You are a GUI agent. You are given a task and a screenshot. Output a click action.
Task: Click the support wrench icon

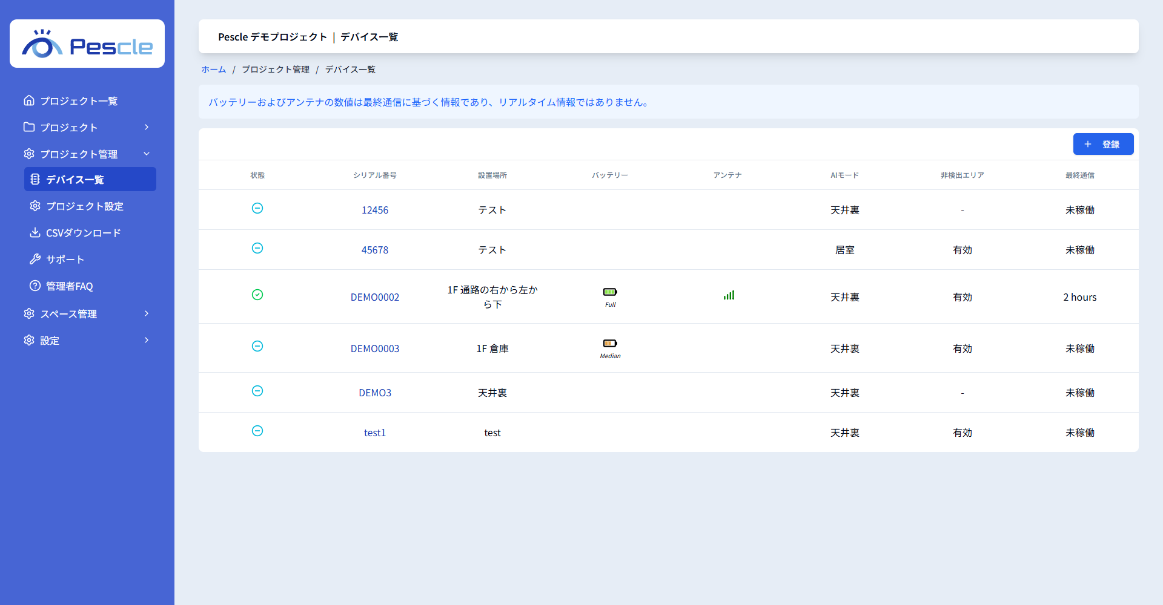pos(35,259)
